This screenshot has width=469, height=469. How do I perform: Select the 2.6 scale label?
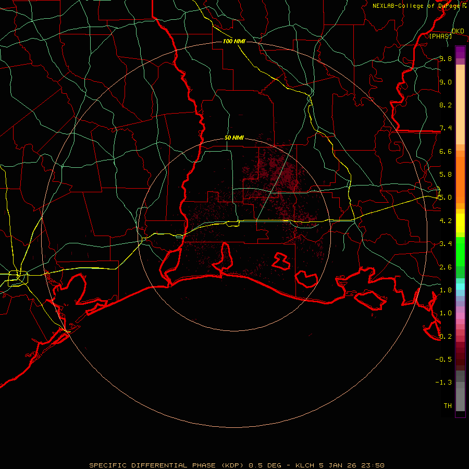[446, 267]
